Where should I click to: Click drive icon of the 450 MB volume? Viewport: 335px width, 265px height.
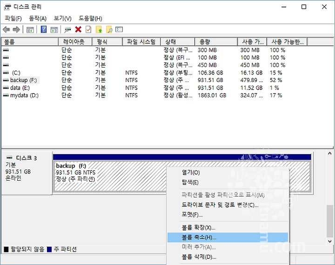coord(6,65)
